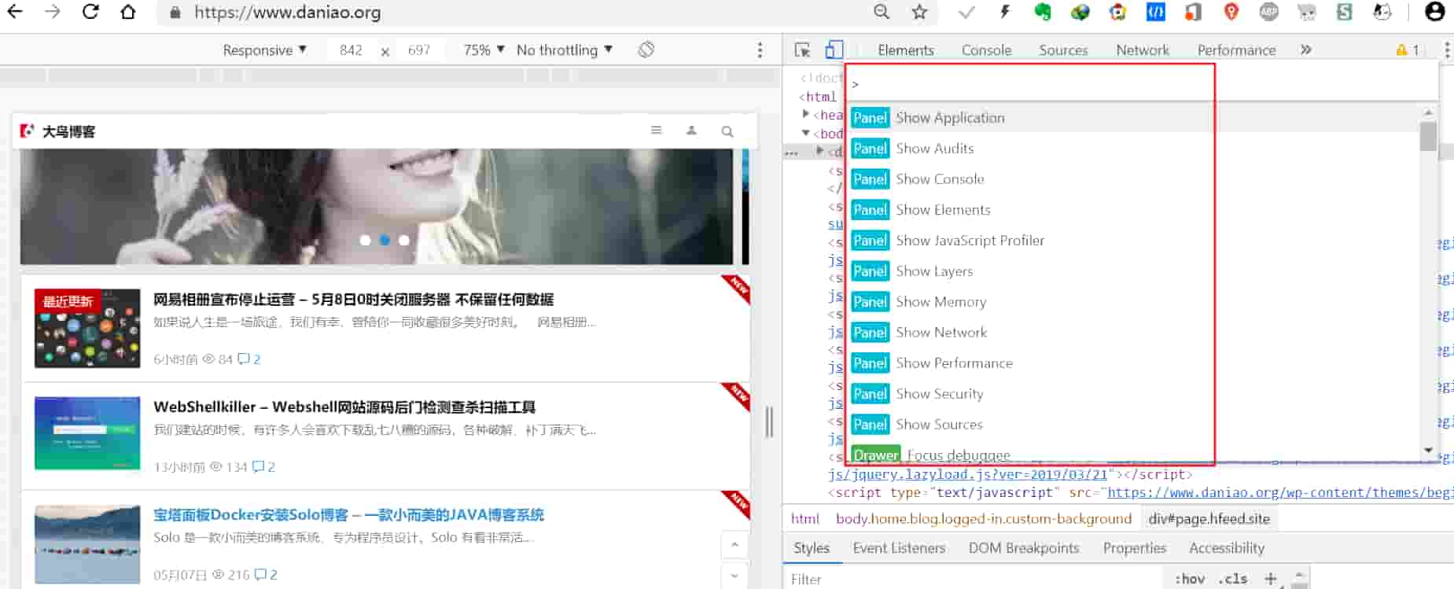Open 宝塔面板Docker安装Solo博客 article link
This screenshot has height=589, width=1454.
click(348, 515)
